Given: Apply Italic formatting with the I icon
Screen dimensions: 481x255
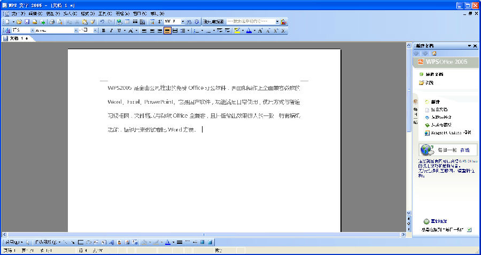Looking at the screenshot, I should click(x=111, y=30).
